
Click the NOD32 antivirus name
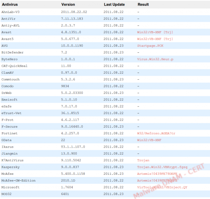(x=6, y=194)
